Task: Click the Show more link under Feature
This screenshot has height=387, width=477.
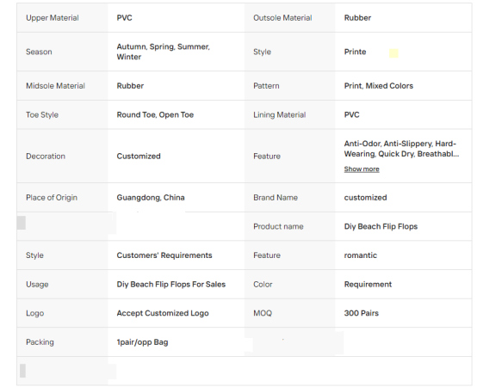Action: [362, 169]
